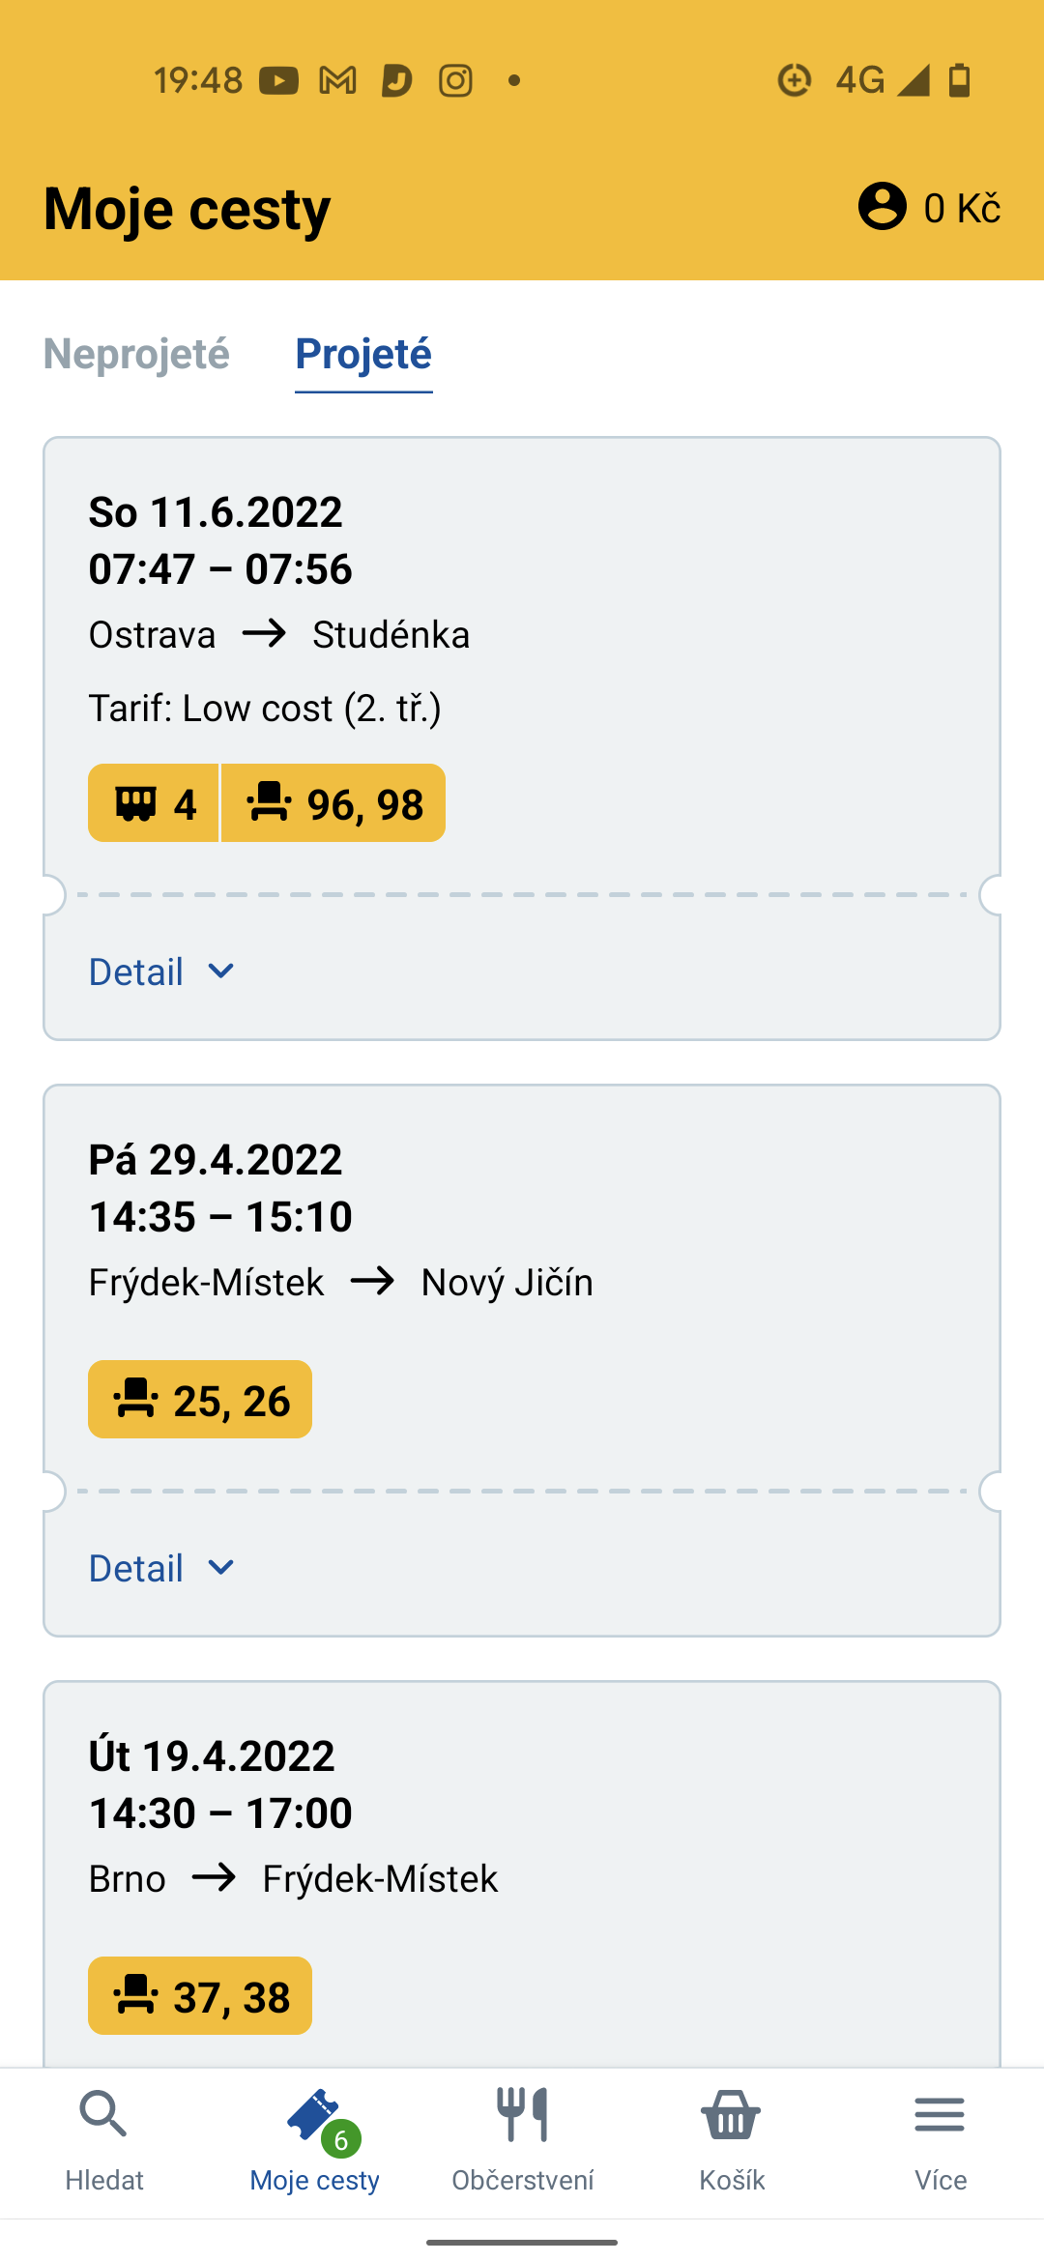Viewport: 1044px width, 2262px height.
Task: Click chevron next to Detail on 11.6.2022 ticket
Action: (221, 971)
